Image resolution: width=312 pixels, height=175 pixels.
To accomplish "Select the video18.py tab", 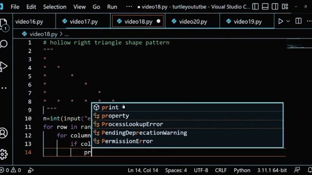I will (137, 21).
